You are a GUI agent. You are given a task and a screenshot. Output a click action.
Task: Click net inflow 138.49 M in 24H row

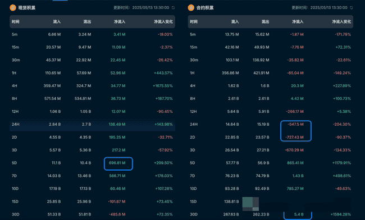pyautogui.click(x=117, y=125)
